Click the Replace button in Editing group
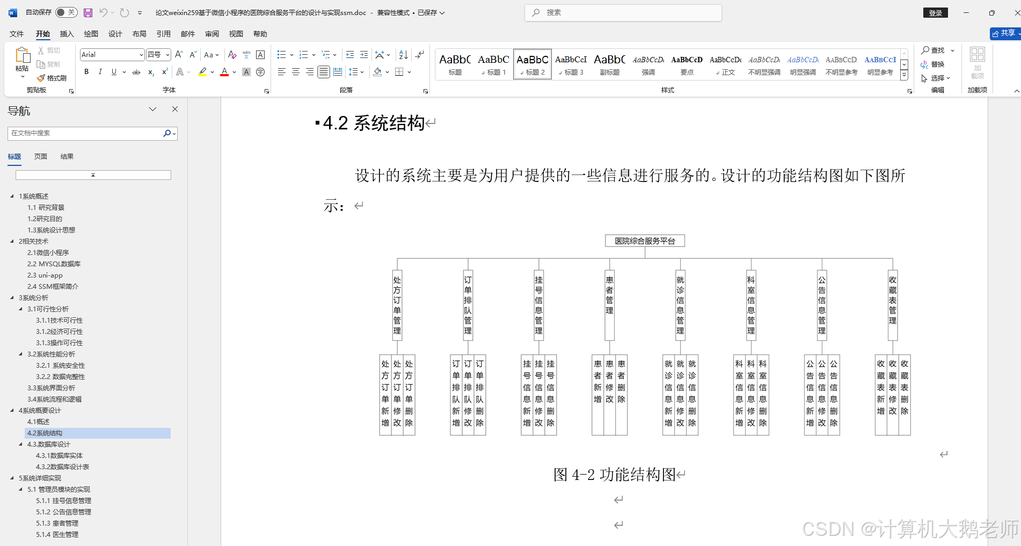Screen dimensions: 1021x546 (932, 64)
